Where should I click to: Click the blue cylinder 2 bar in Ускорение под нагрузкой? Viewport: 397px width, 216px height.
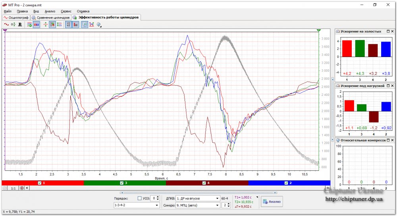point(386,107)
